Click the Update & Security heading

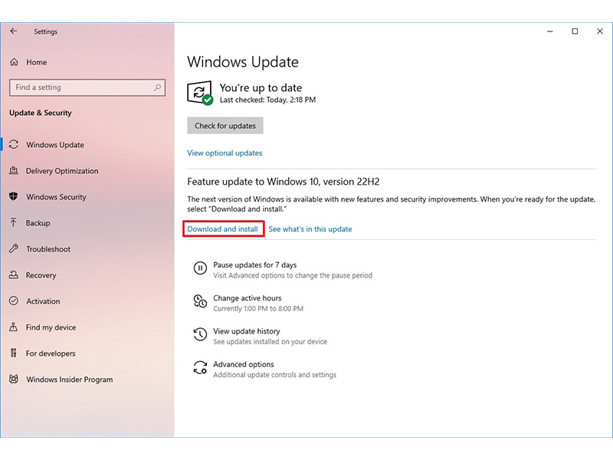click(x=41, y=113)
